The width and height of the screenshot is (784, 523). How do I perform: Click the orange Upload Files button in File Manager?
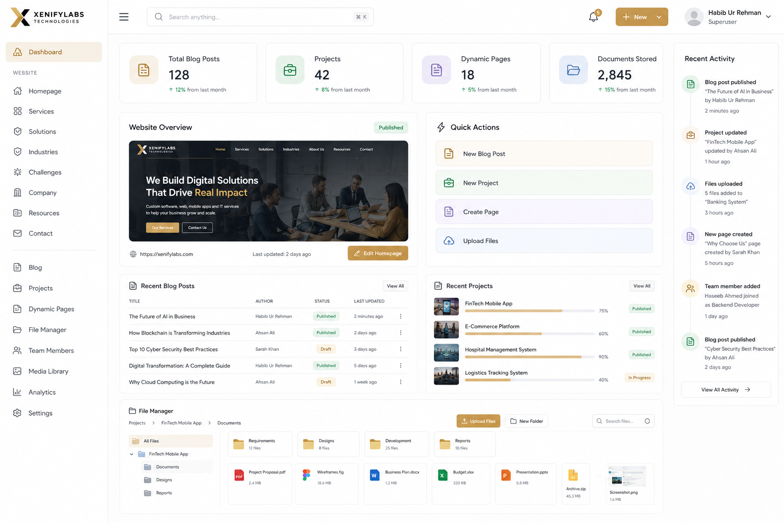point(478,421)
